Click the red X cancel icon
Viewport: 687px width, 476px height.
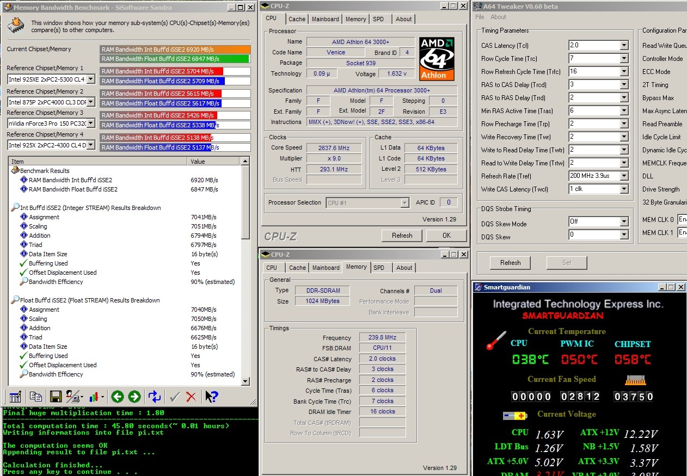tap(191, 397)
